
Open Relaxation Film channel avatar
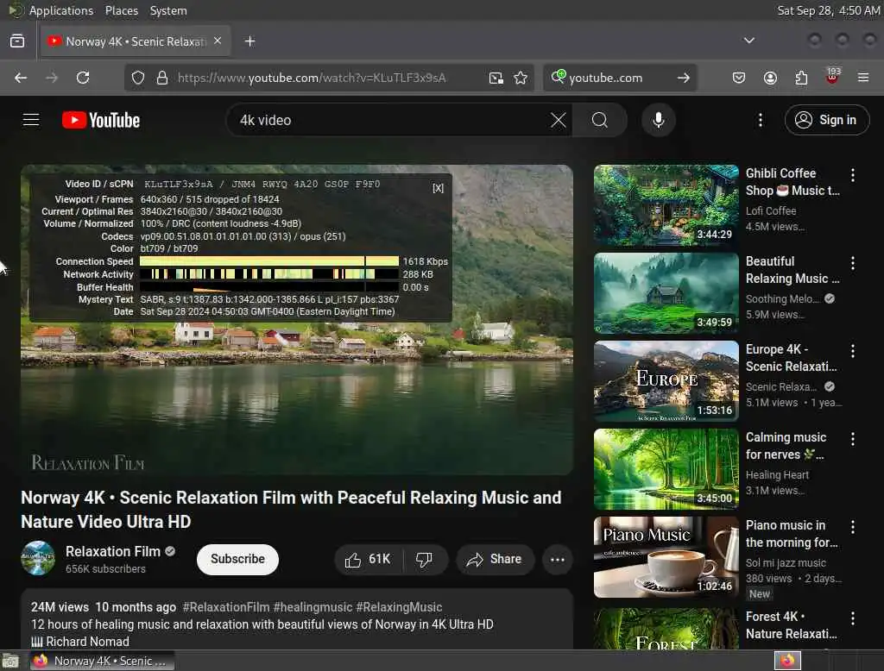pyautogui.click(x=38, y=558)
